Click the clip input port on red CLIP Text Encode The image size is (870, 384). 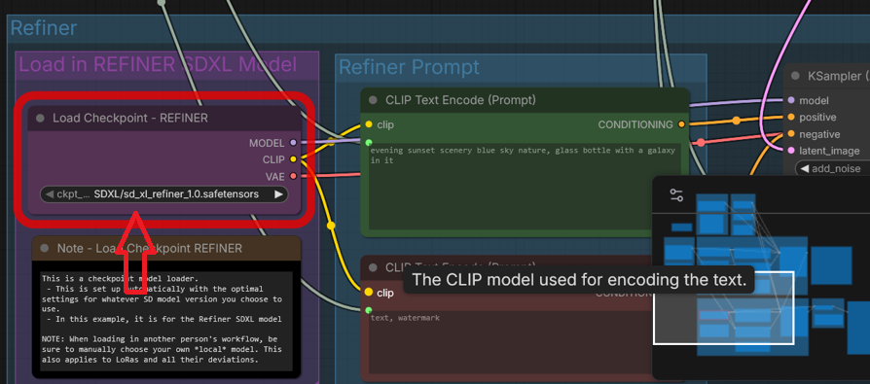(x=369, y=292)
